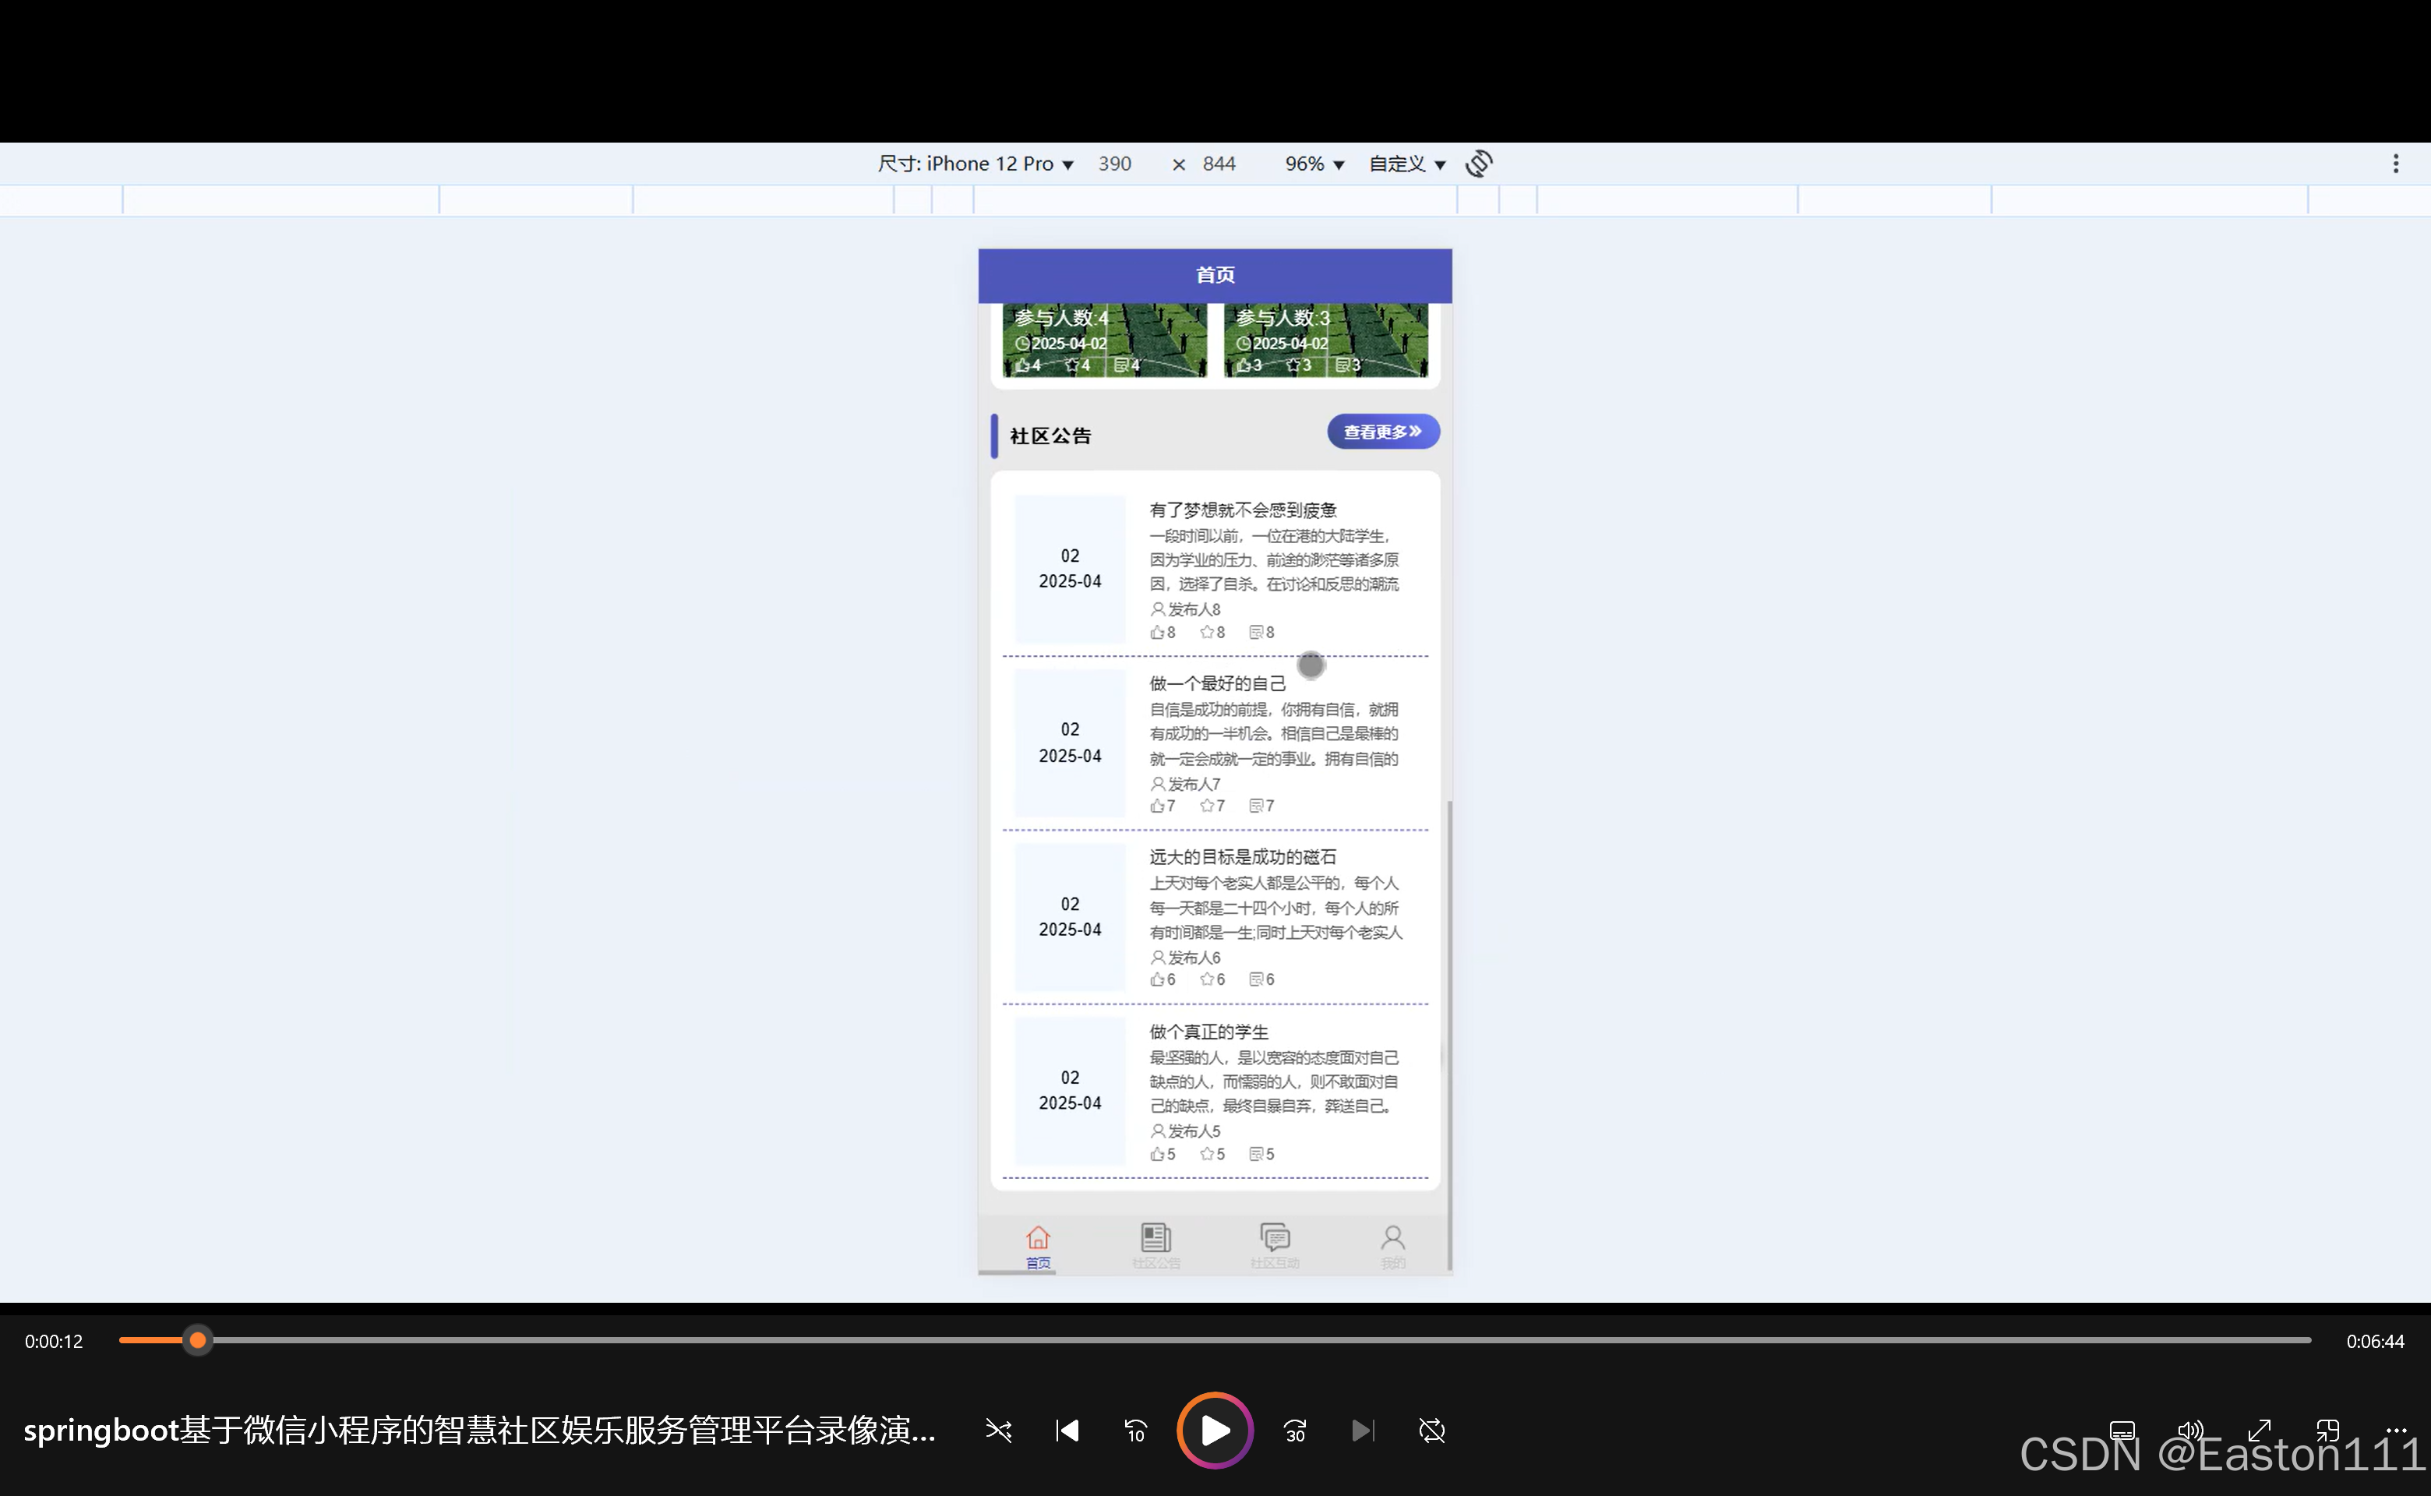Click the 发布人6 publisher label

tap(1185, 958)
